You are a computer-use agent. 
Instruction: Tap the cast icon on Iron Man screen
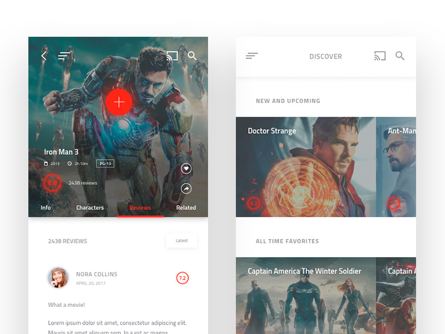coord(172,56)
